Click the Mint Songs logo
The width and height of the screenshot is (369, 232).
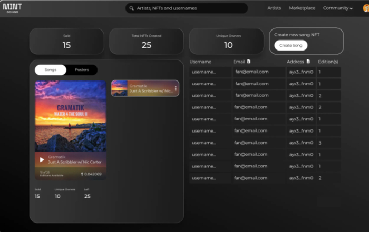coord(12,8)
